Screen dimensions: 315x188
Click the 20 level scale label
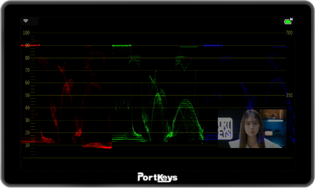[27, 132]
